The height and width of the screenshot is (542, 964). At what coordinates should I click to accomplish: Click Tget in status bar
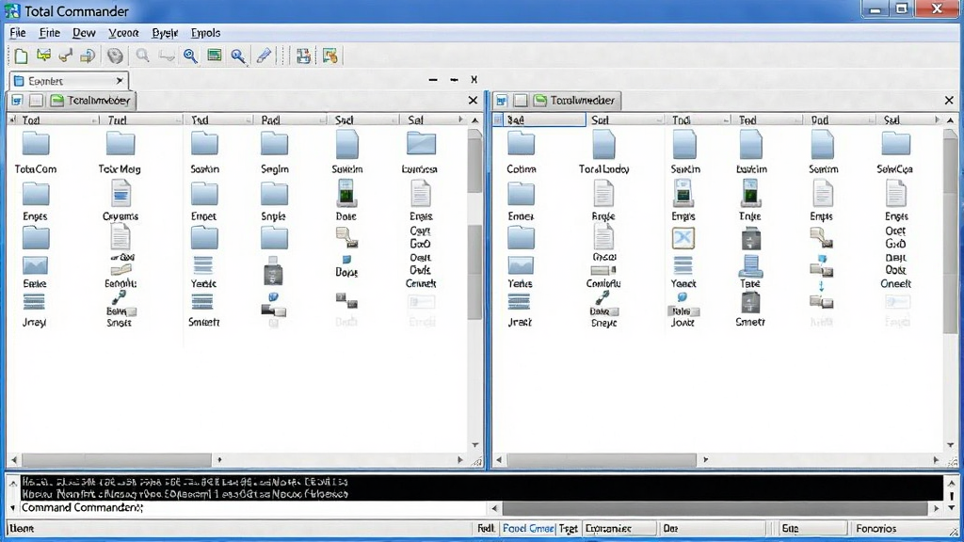click(568, 529)
